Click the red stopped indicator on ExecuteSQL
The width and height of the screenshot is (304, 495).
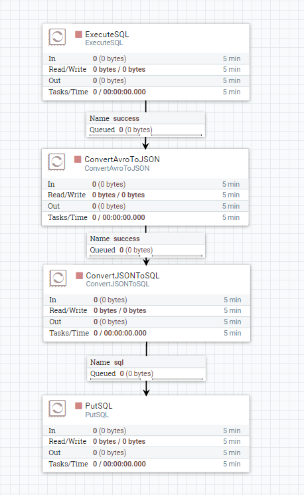pyautogui.click(x=78, y=34)
